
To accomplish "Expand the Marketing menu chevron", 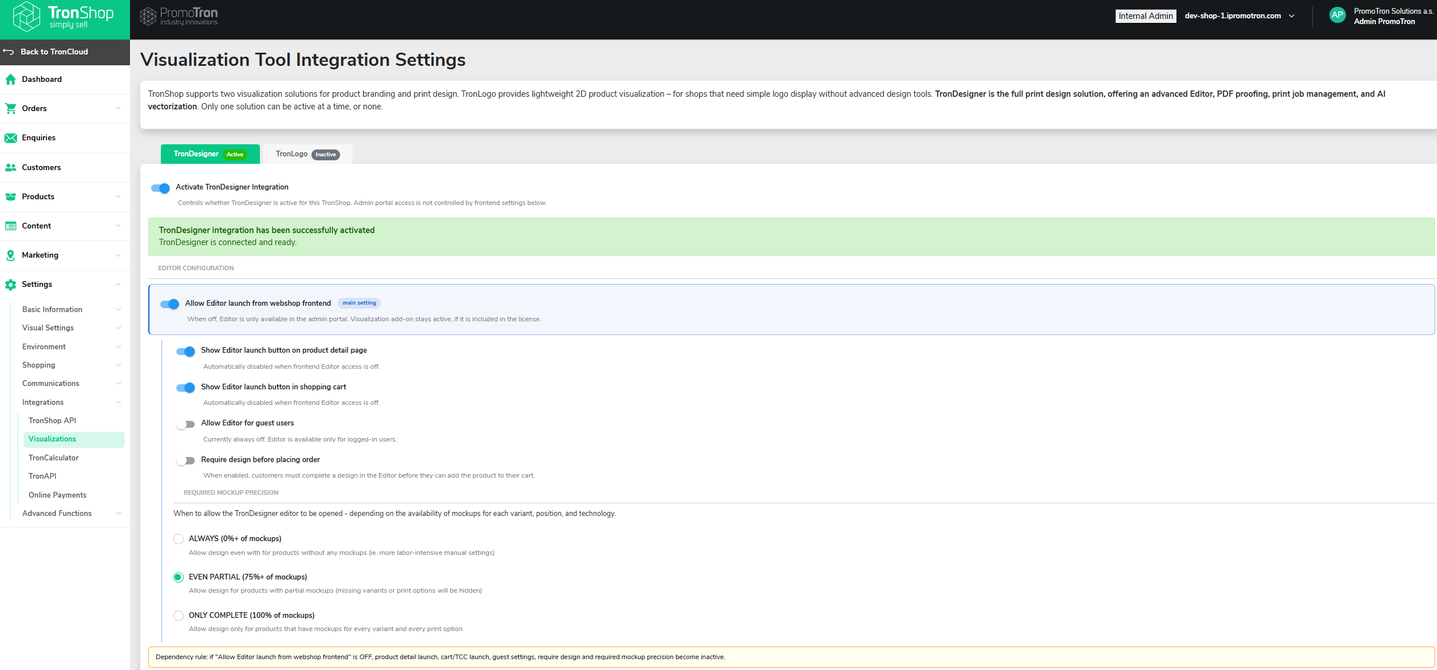I will tap(118, 255).
